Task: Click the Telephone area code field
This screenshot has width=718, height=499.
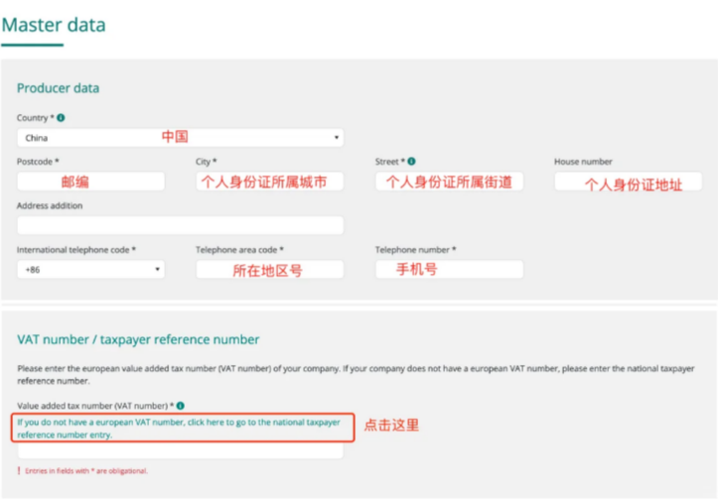Action: (269, 269)
